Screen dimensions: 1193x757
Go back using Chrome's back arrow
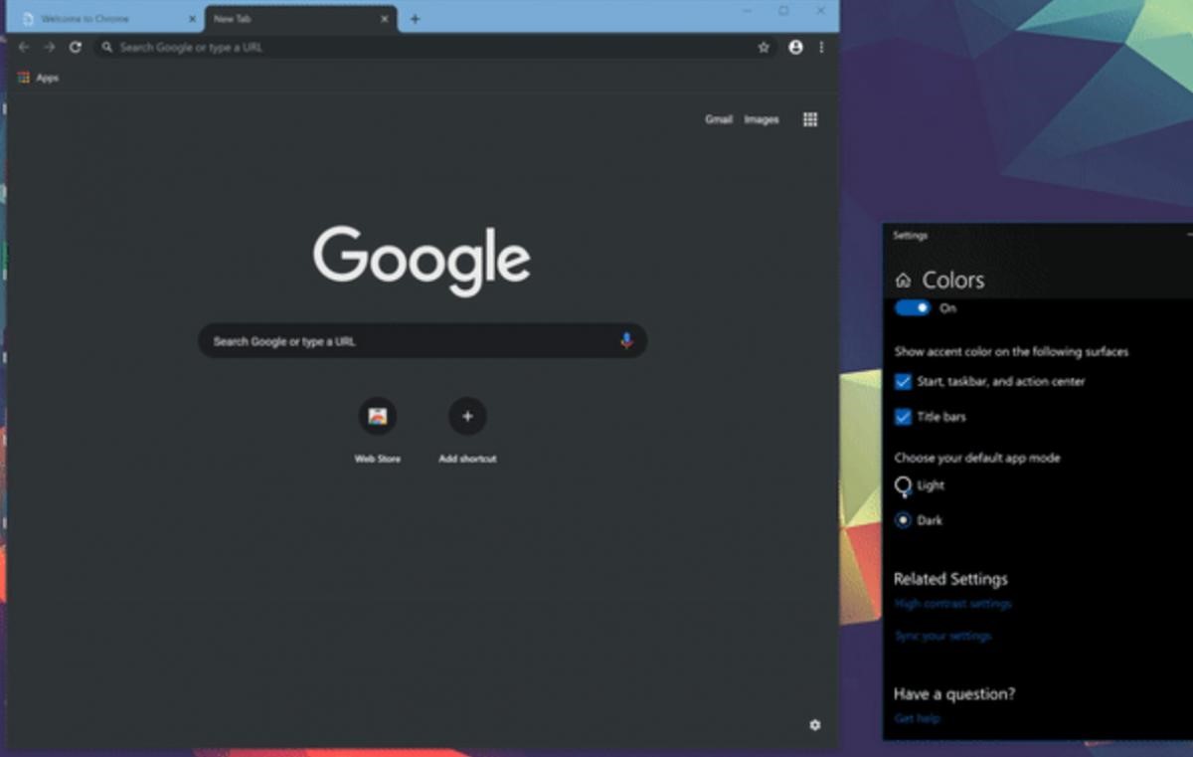[x=24, y=47]
